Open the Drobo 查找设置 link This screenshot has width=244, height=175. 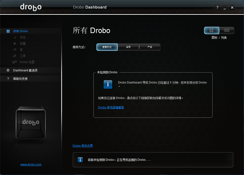click(x=83, y=146)
